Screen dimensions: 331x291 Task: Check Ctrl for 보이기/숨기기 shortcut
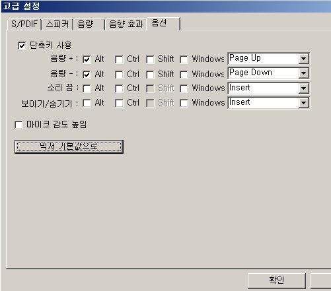tap(119, 103)
